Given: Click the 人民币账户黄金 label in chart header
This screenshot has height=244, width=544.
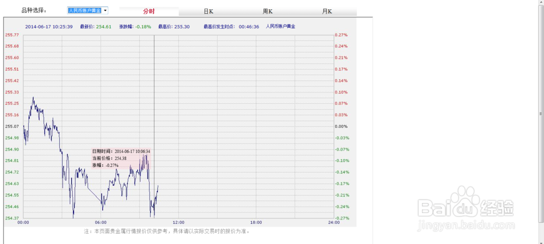Looking at the screenshot, I should pyautogui.click(x=280, y=26).
